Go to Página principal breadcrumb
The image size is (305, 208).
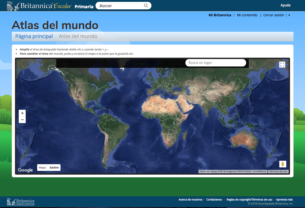click(x=34, y=36)
